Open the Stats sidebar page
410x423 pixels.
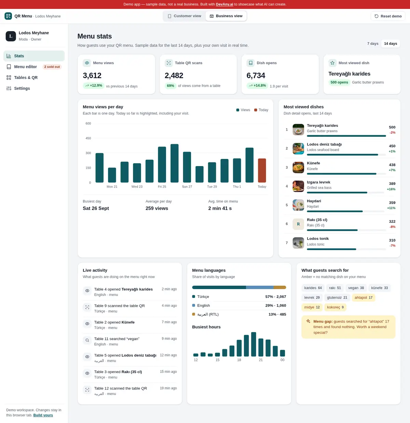(x=34, y=56)
